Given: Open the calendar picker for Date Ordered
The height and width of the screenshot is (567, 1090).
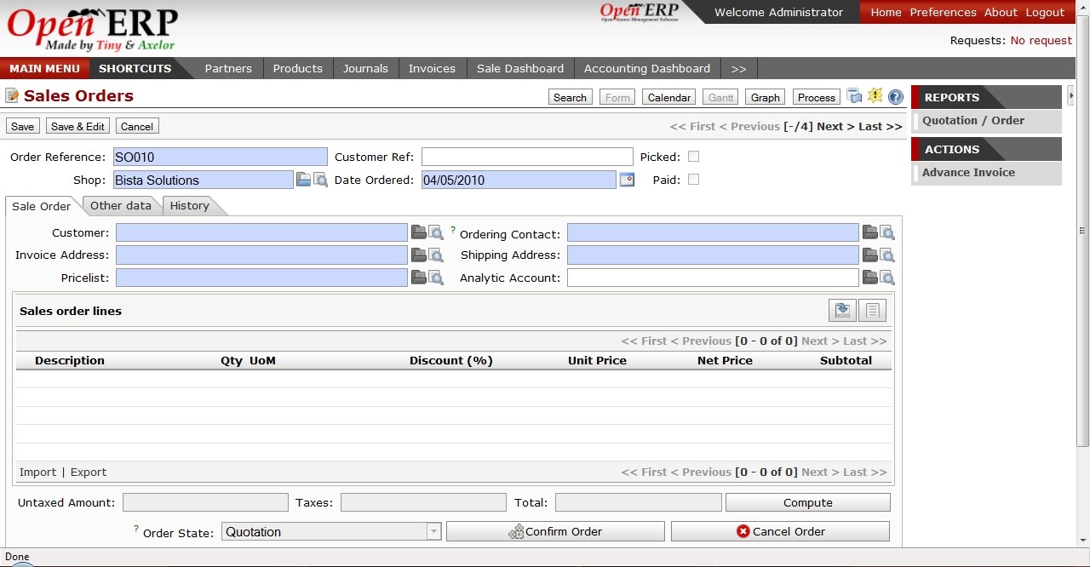Looking at the screenshot, I should (x=627, y=180).
